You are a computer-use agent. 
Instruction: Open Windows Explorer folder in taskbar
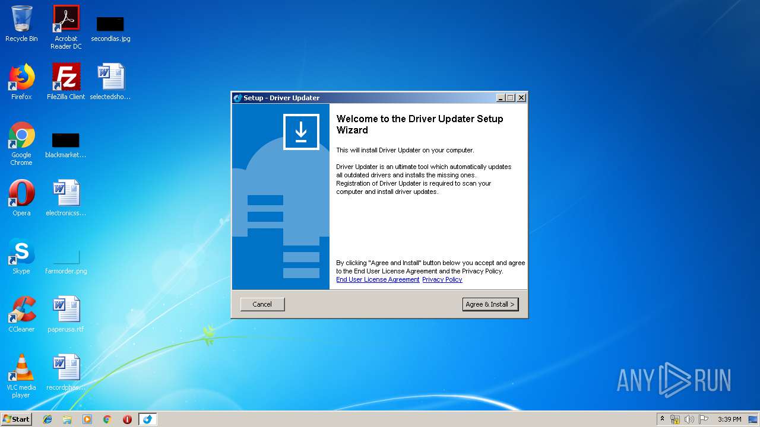point(67,419)
